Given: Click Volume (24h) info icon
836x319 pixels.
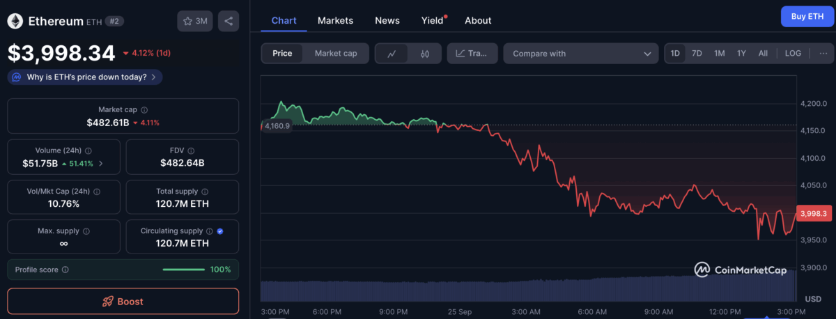Looking at the screenshot, I should coord(88,150).
